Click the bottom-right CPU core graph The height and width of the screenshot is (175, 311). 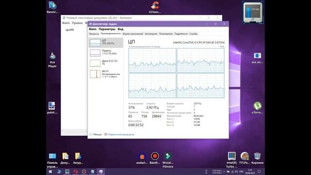(x=201, y=86)
